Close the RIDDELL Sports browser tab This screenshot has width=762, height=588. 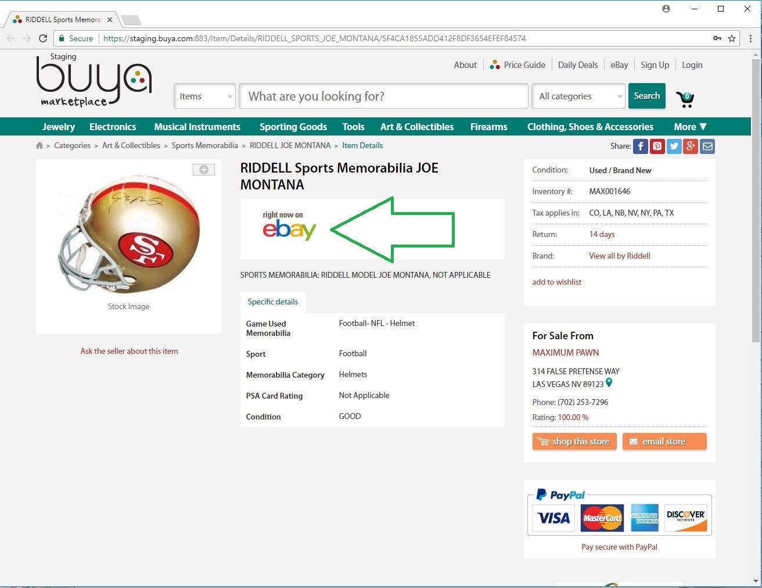click(x=110, y=20)
